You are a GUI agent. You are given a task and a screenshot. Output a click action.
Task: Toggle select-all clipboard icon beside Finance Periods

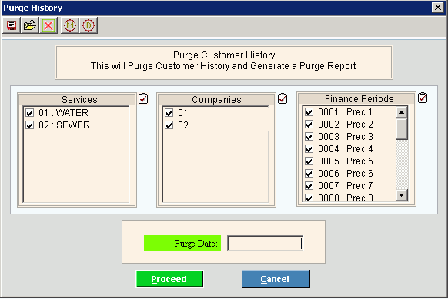click(423, 98)
